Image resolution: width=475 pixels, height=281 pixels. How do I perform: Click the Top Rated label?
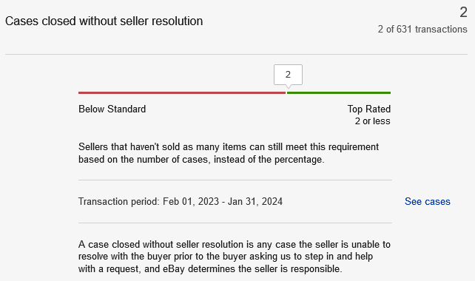pyautogui.click(x=369, y=109)
